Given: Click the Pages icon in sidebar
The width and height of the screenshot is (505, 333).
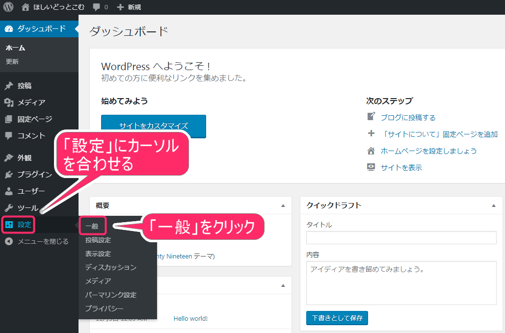Looking at the screenshot, I should (9, 119).
